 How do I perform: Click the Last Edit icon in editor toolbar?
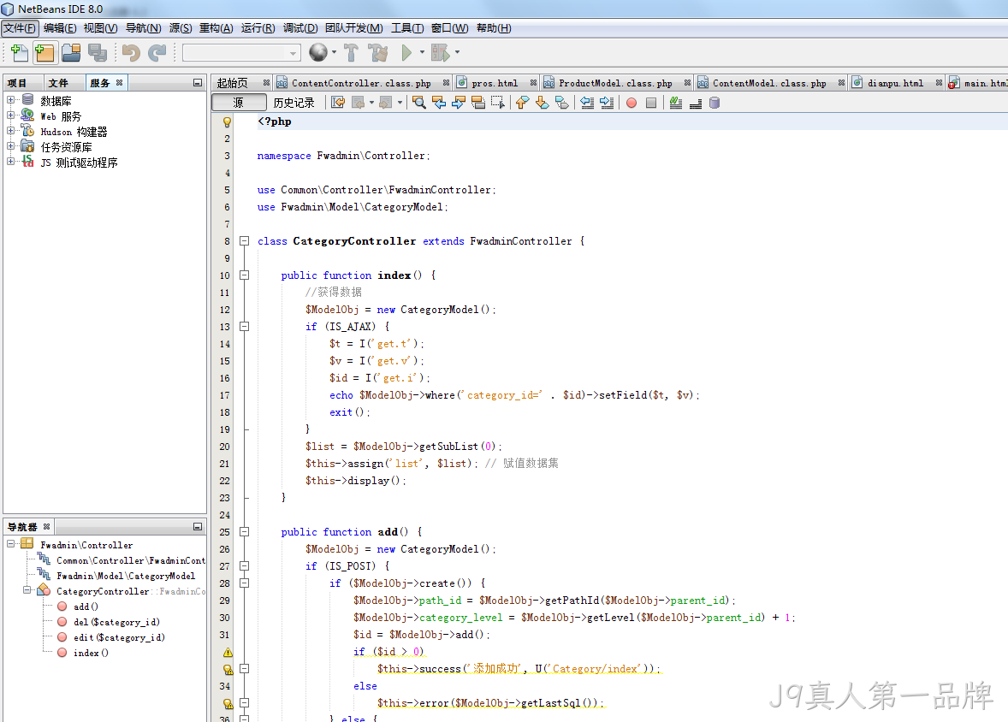[x=338, y=102]
